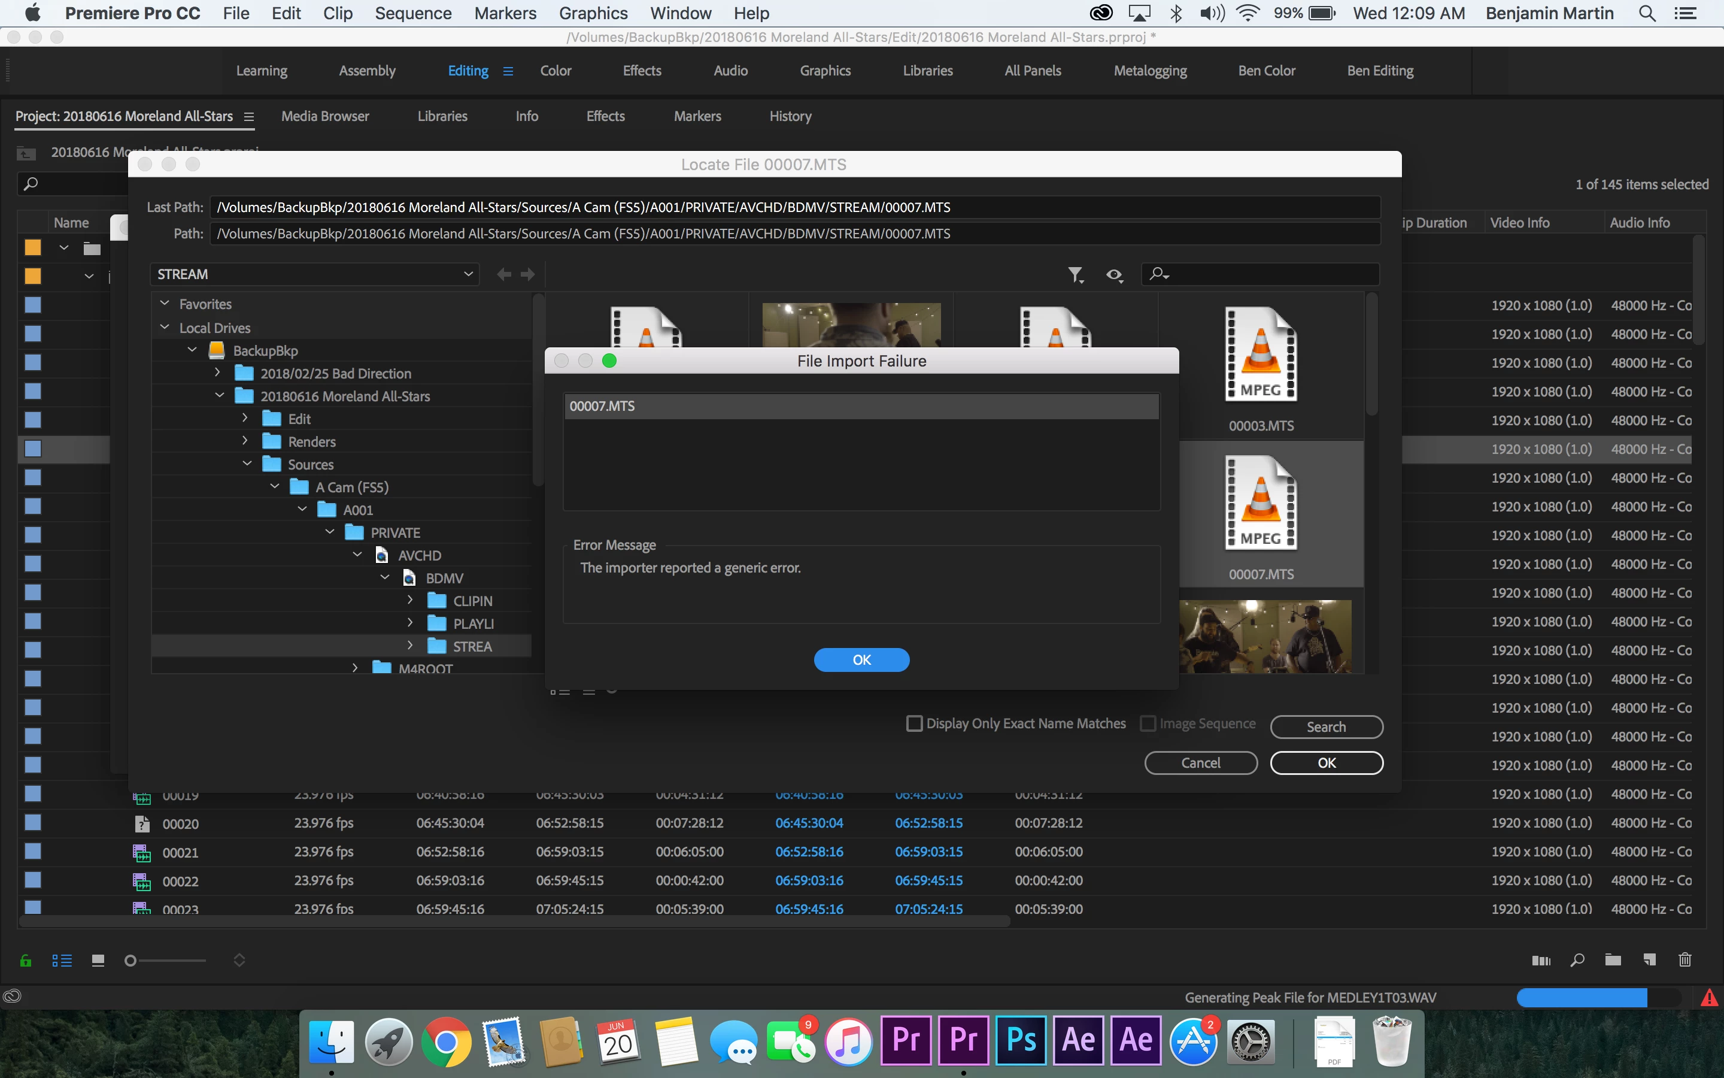Screen dimensions: 1724x1078
Task: Click OK in File Import Failure dialog
Action: click(x=861, y=659)
